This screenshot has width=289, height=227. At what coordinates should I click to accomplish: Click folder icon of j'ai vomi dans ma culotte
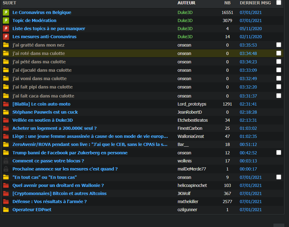point(6,79)
